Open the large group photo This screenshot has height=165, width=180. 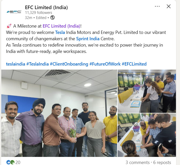(x=59, y=113)
